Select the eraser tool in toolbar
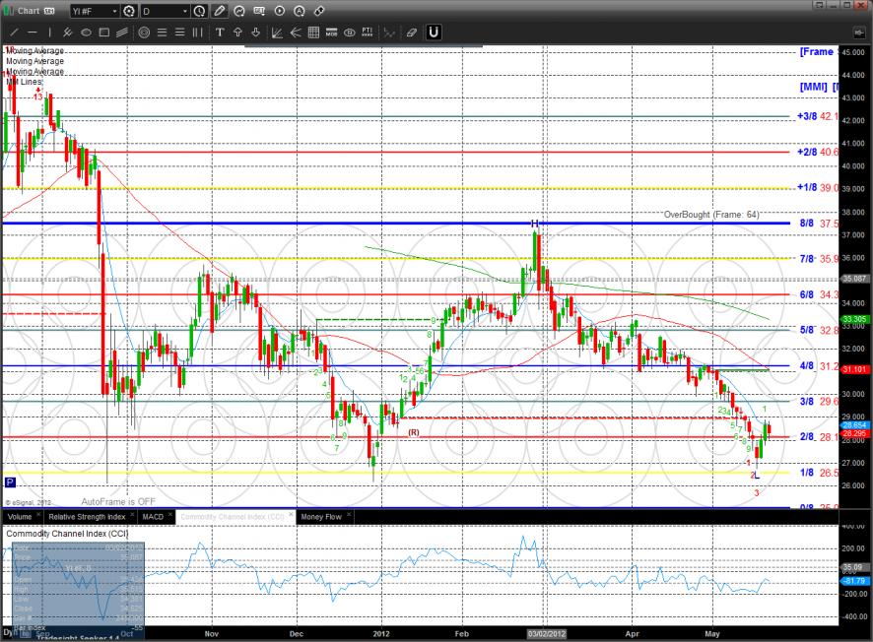Viewport: 873px width, 642px height. click(411, 32)
